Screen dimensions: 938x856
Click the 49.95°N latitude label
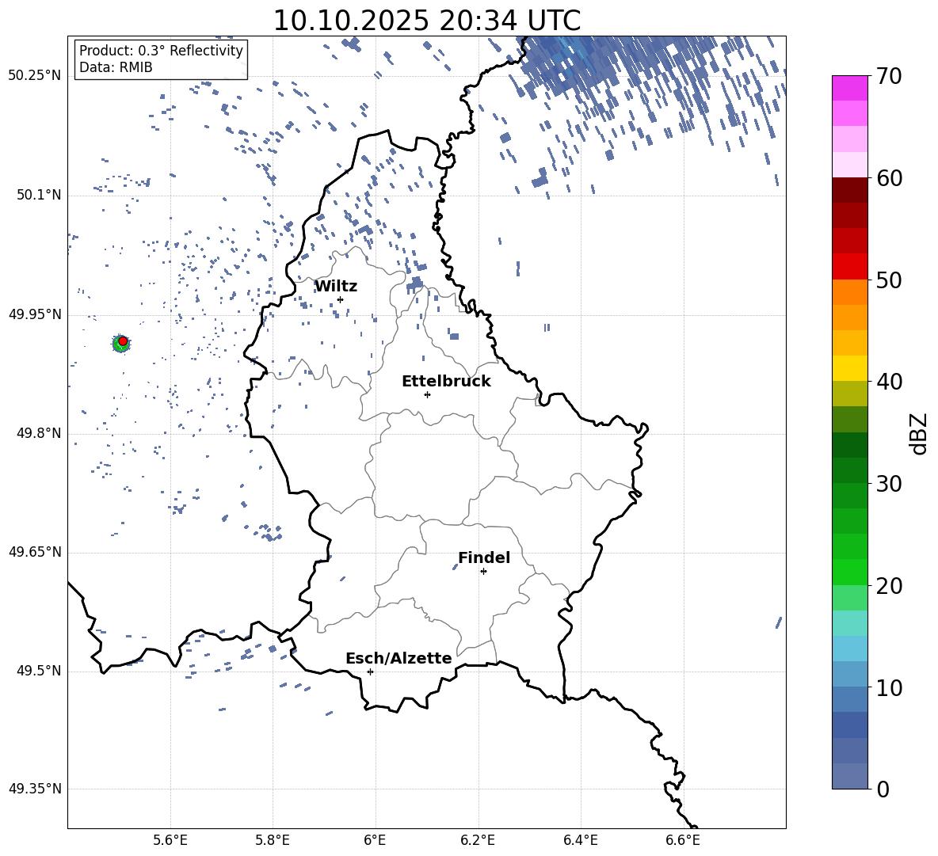pos(35,314)
